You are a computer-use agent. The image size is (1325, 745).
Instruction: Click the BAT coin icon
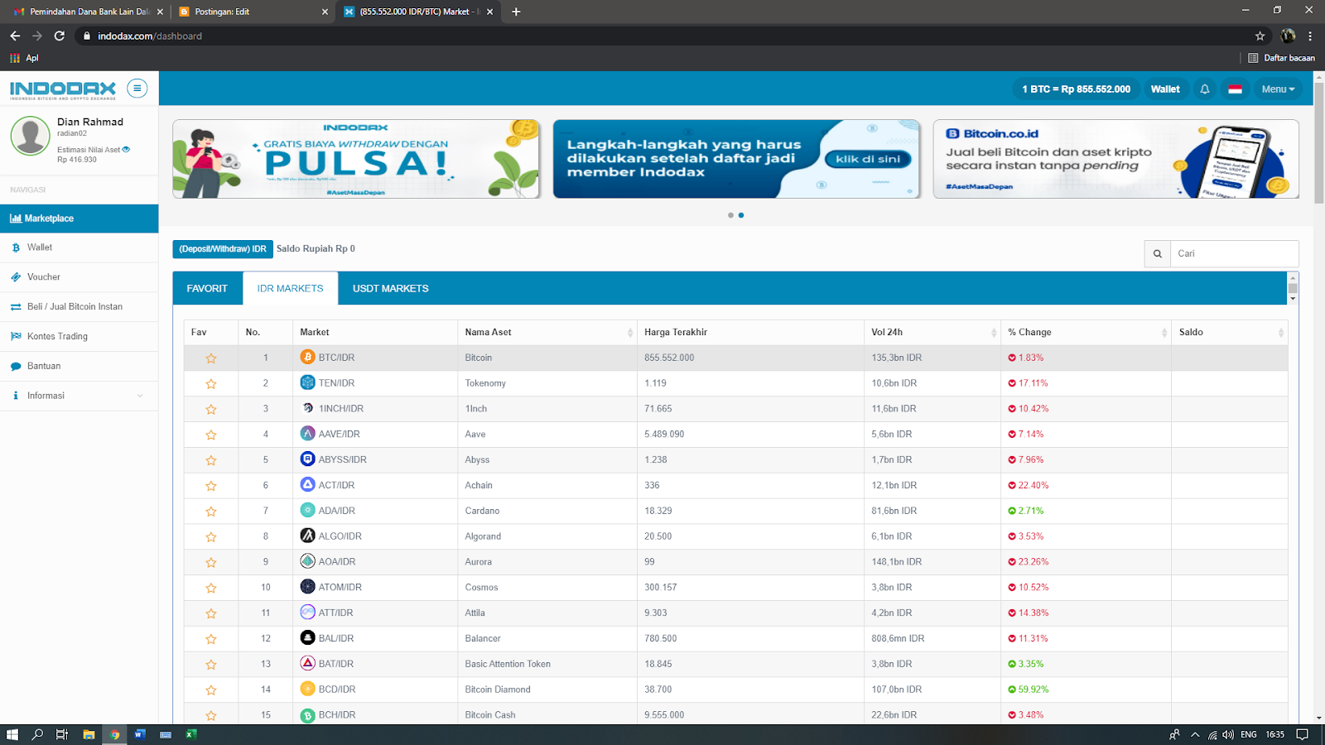(x=307, y=663)
